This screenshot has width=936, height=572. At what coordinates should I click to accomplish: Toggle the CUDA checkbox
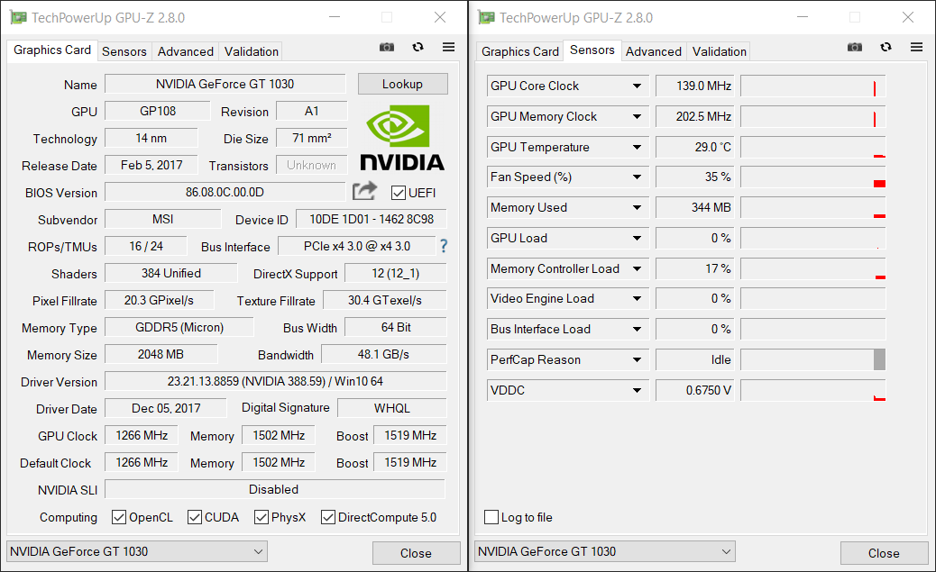coord(195,517)
